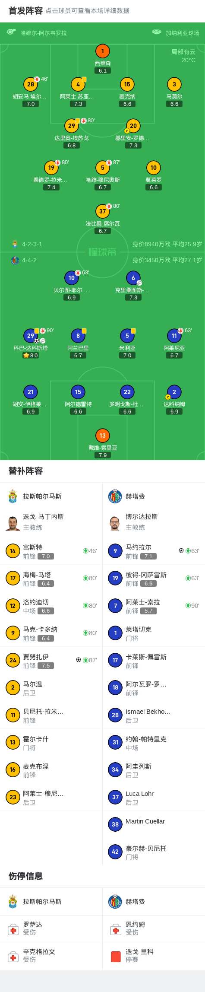Select injured player 罗萨达 entry
The height and width of the screenshot is (992, 205).
(51, 929)
